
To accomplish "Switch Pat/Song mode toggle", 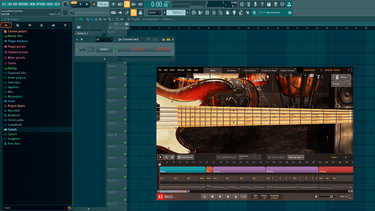I will (x=74, y=4).
